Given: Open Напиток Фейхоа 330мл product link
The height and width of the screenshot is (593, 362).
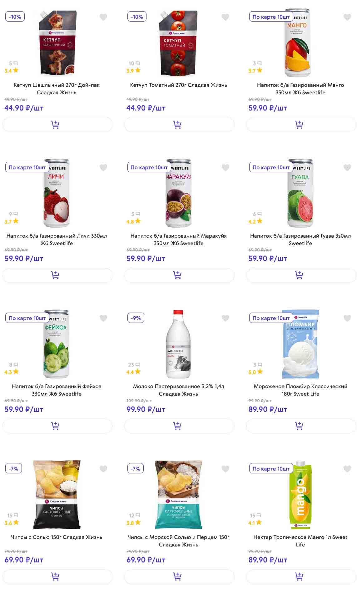Looking at the screenshot, I should [57, 390].
